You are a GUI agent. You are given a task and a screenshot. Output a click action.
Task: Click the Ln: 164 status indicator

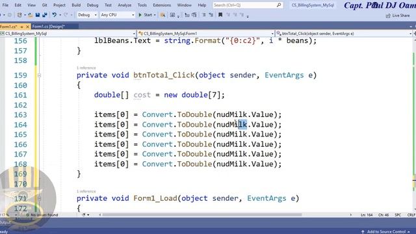coord(367,215)
